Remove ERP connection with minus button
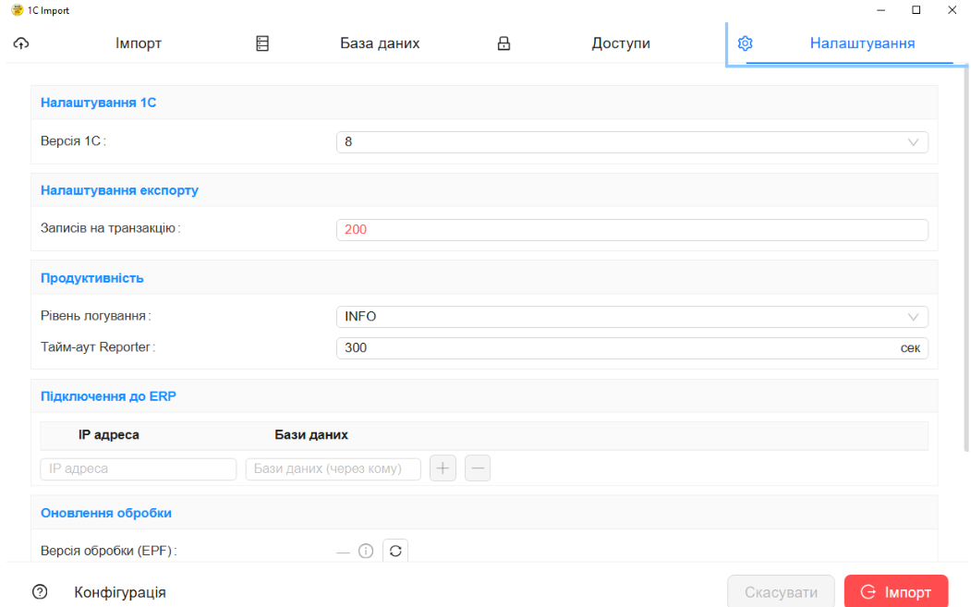The width and height of the screenshot is (971, 607). pyautogui.click(x=478, y=468)
